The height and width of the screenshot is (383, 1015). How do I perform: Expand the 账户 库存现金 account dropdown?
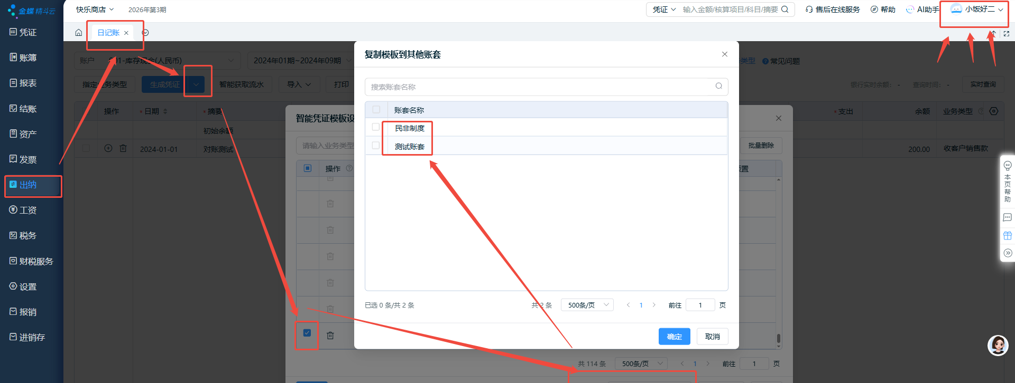(157, 61)
